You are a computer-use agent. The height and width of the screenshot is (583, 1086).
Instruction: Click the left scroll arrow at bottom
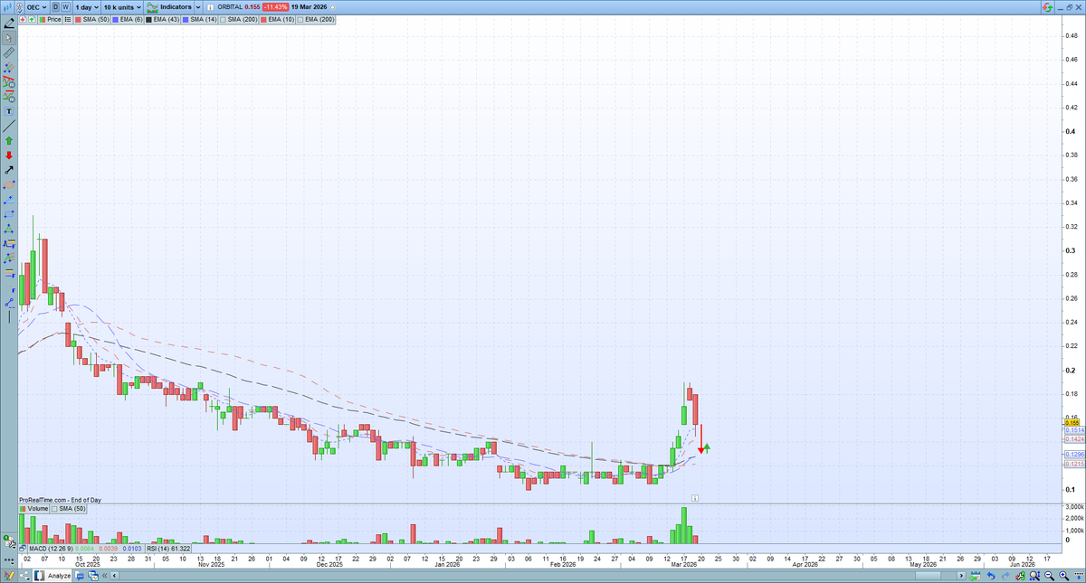click(x=114, y=575)
